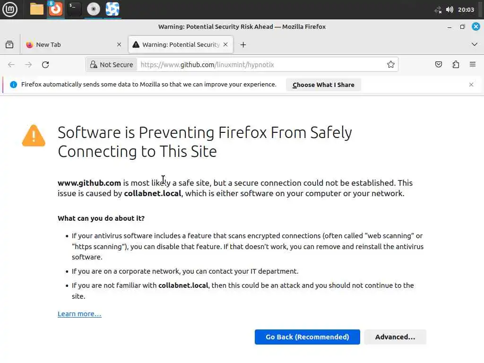The width and height of the screenshot is (484, 363).
Task: Click the URL address field
Action: coord(260,65)
